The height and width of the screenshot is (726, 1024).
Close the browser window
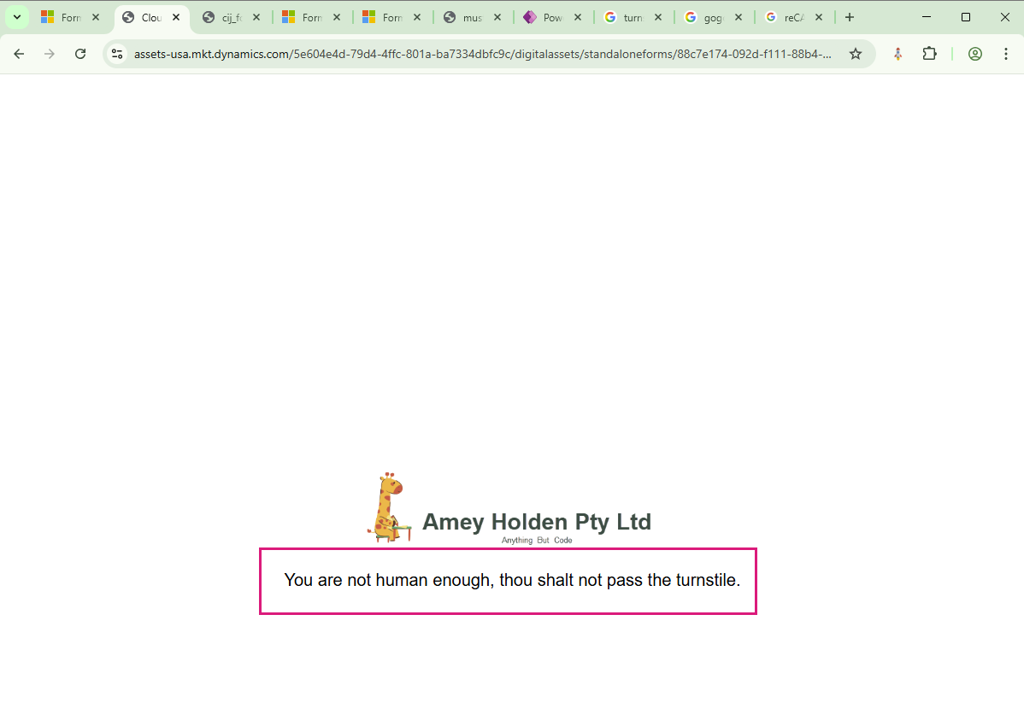point(1005,18)
